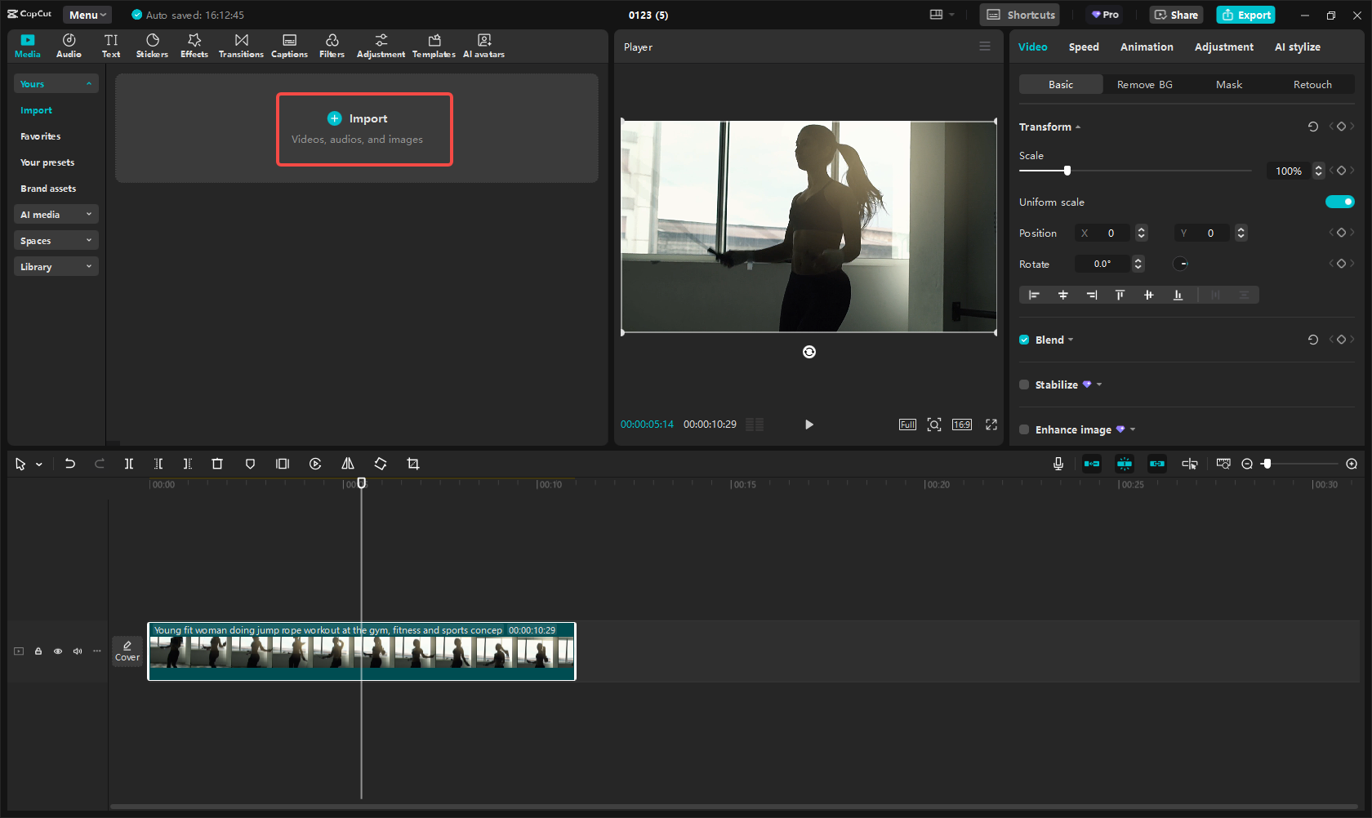1372x818 pixels.
Task: Select the Remove BG tab
Action: [1144, 85]
